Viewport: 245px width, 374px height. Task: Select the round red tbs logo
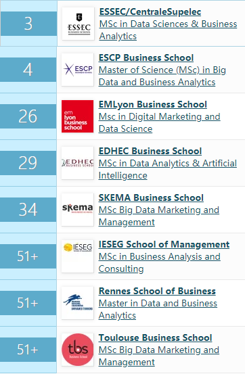tap(78, 350)
